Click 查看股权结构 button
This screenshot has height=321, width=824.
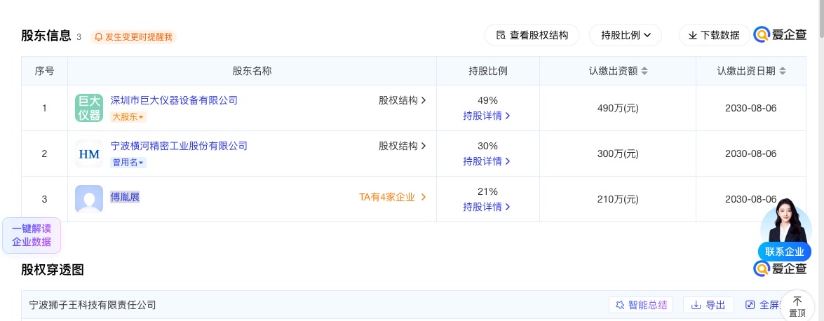coord(532,35)
